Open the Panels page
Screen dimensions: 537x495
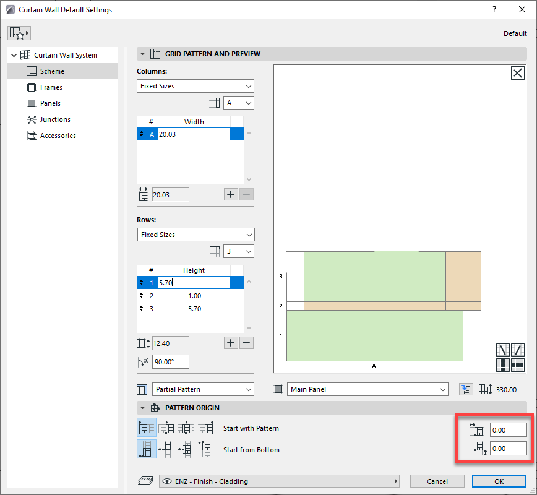50,103
